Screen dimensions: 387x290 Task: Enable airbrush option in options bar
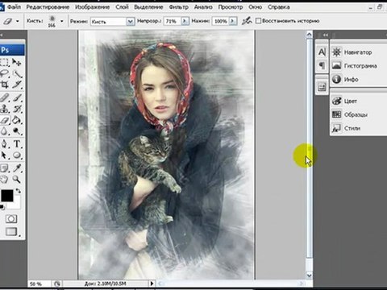(247, 21)
